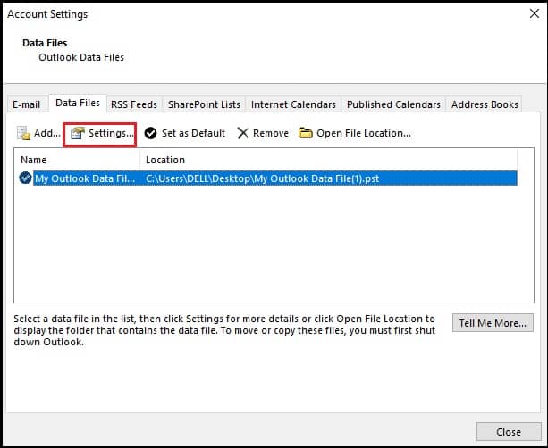Click the Name column header
The height and width of the screenshot is (448, 548).
[34, 160]
